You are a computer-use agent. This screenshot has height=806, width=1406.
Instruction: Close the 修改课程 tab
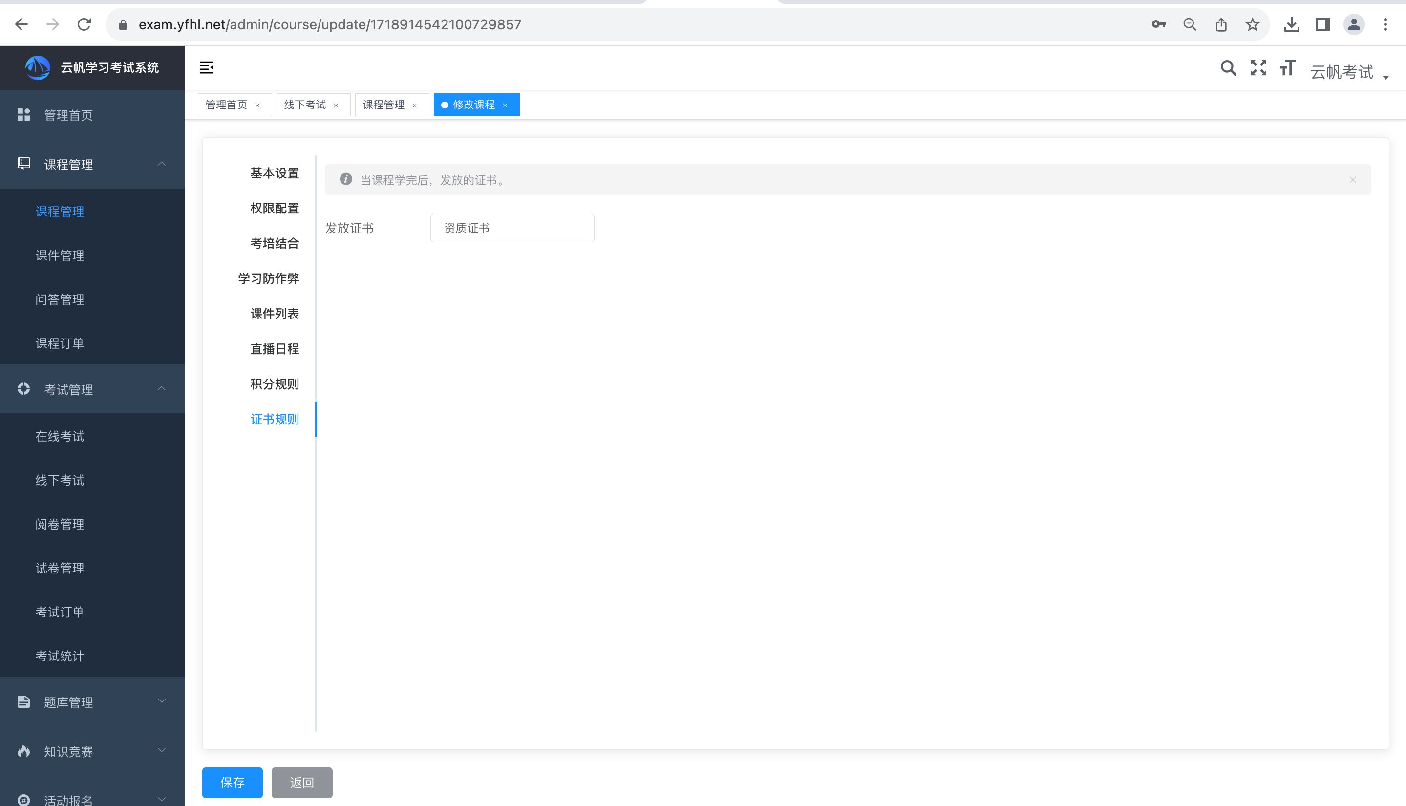505,105
